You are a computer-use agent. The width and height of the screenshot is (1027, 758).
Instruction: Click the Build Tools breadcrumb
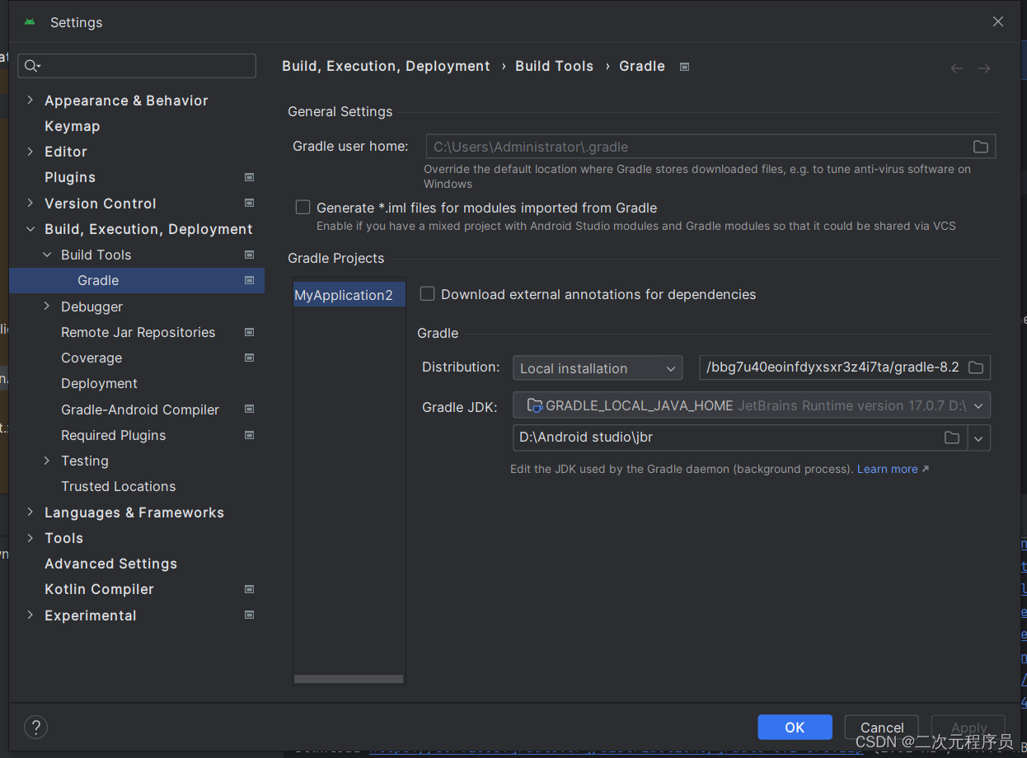[554, 66]
